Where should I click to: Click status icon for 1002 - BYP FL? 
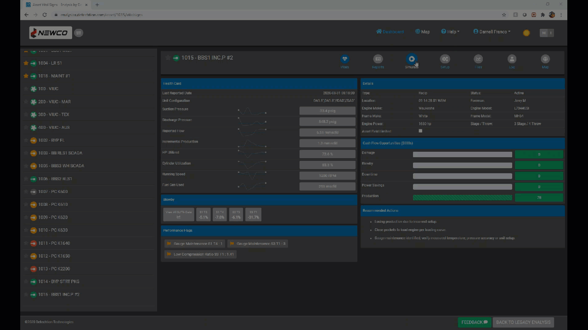point(34,140)
